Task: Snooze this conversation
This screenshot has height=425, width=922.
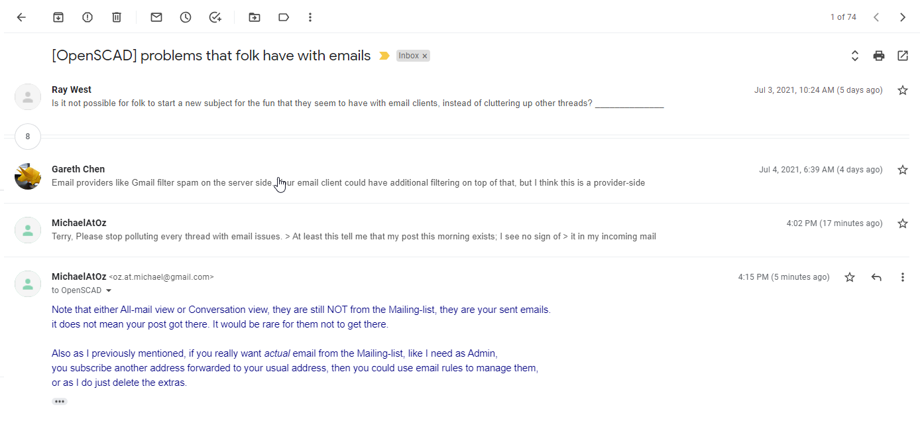Action: tap(186, 17)
